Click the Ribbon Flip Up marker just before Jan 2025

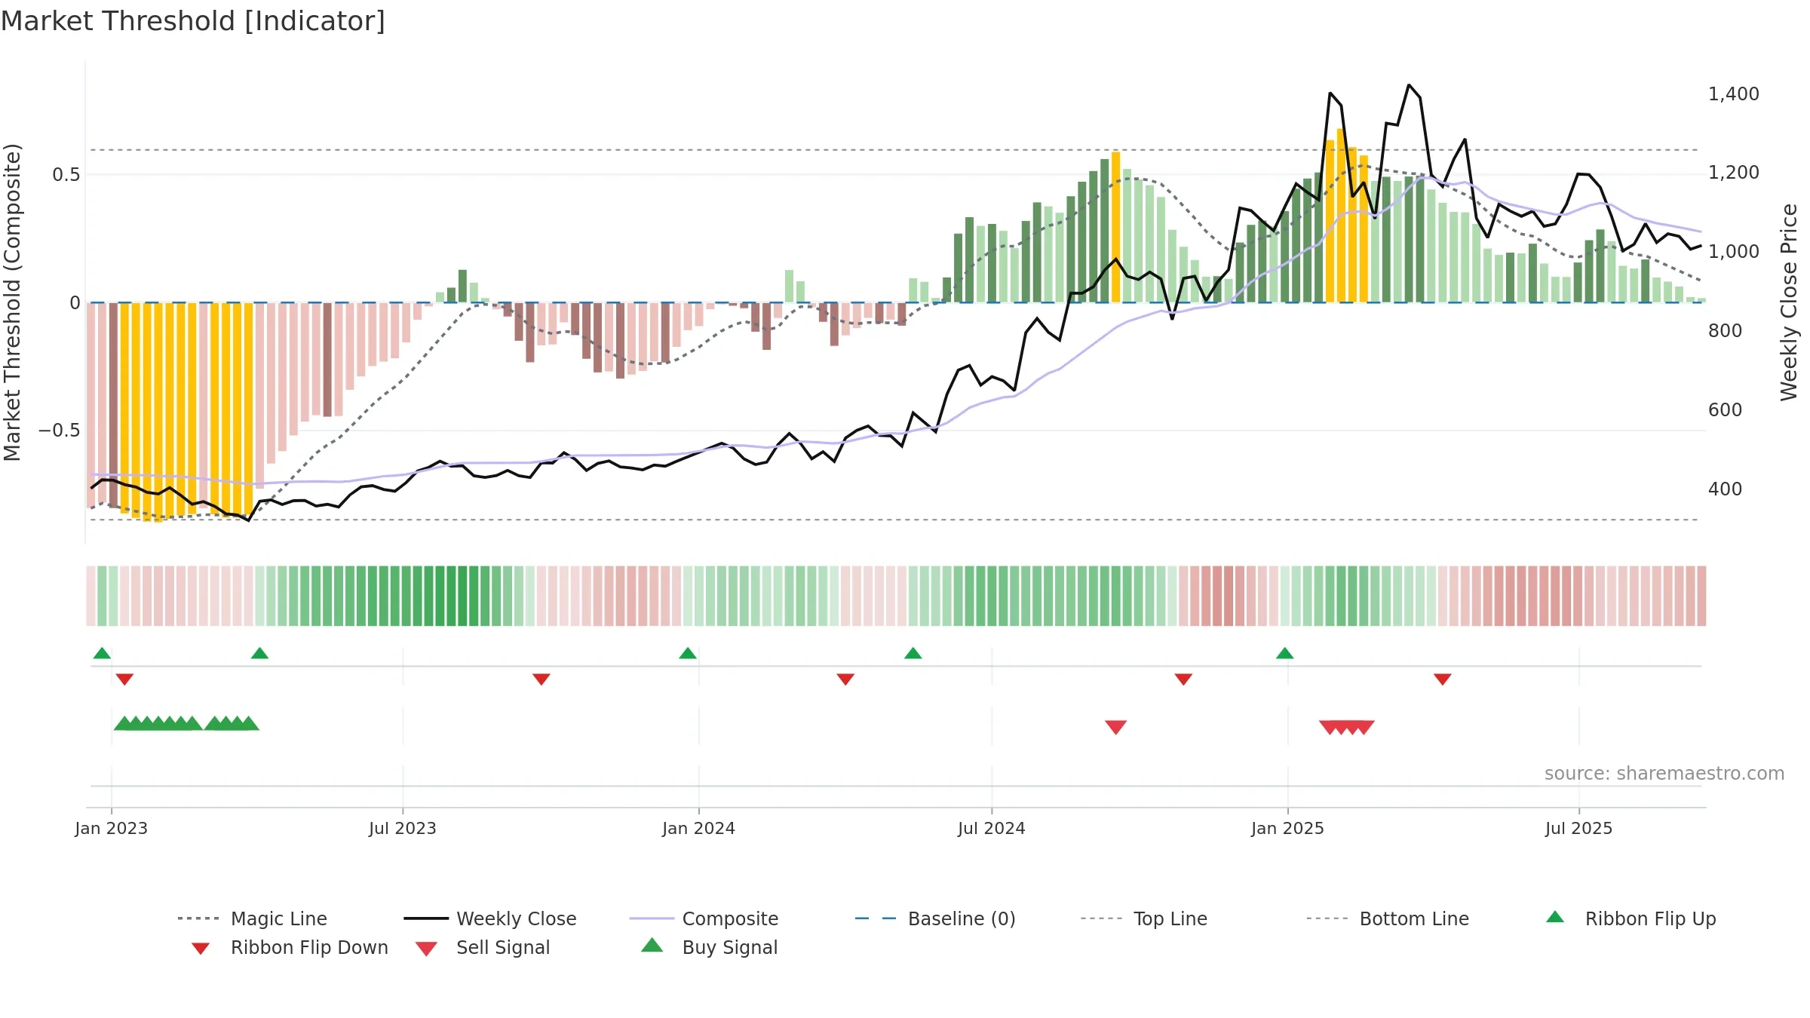point(1285,653)
